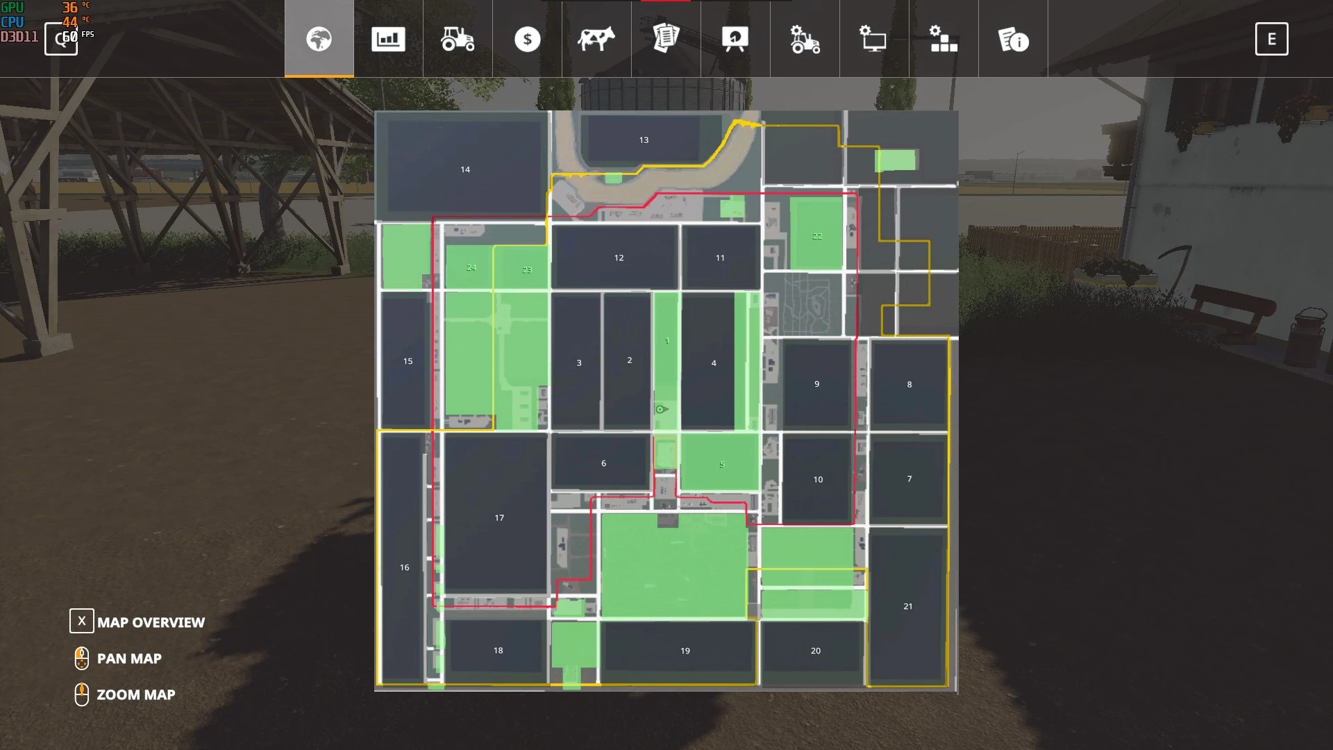This screenshot has height=750, width=1333.
Task: Click field 19 on the map
Action: [685, 651]
